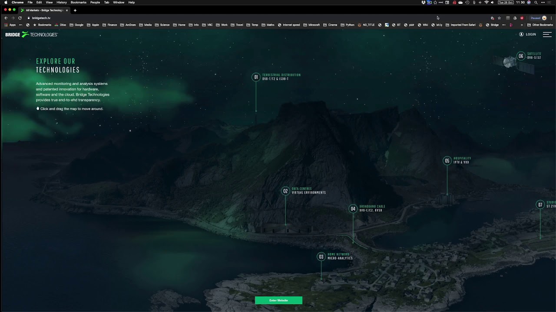This screenshot has height=312, width=556.
Task: Open the Bookmarks starred bookmark
Action: pos(42,25)
